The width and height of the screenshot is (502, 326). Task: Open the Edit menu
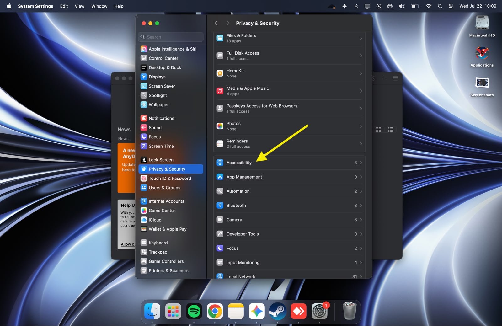pos(64,6)
